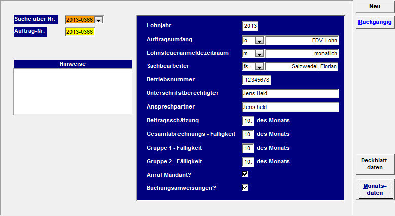Click inside the Hinweise notes box

[73, 92]
